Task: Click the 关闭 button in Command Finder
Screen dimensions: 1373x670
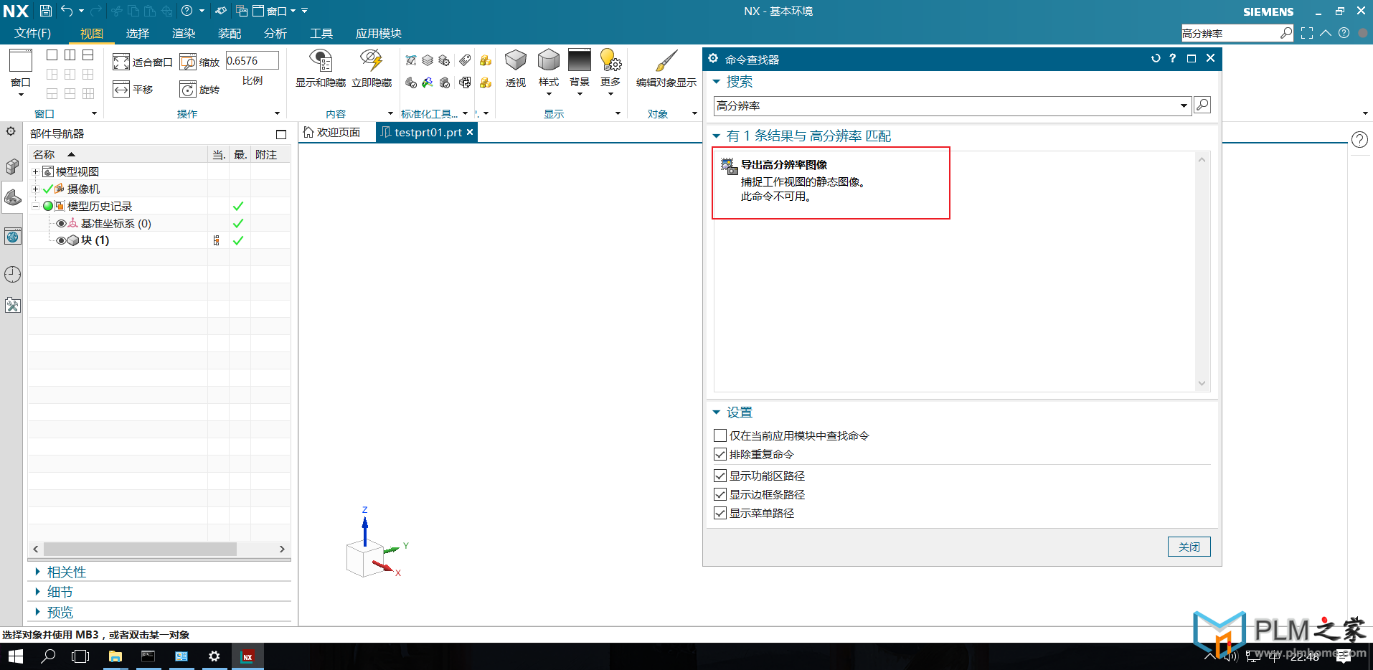Action: click(1189, 547)
